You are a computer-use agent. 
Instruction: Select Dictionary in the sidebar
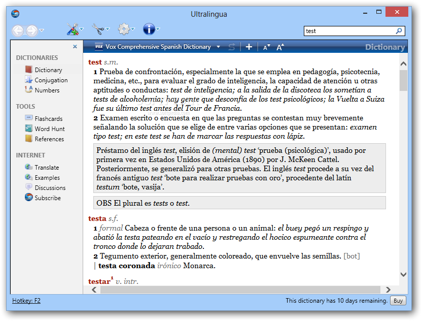pos(49,70)
